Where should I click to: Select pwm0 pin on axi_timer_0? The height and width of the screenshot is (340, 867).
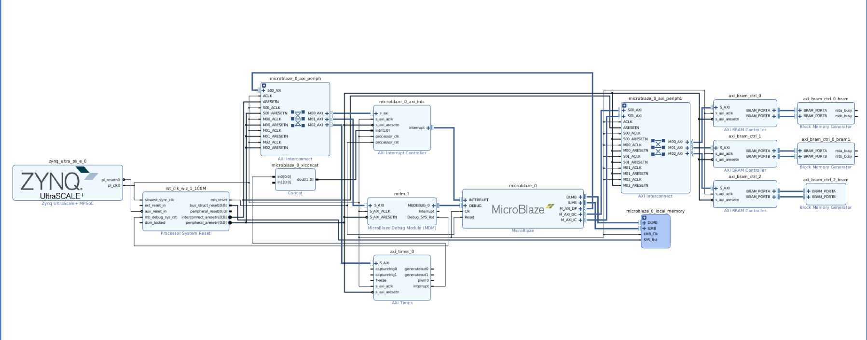coord(423,281)
